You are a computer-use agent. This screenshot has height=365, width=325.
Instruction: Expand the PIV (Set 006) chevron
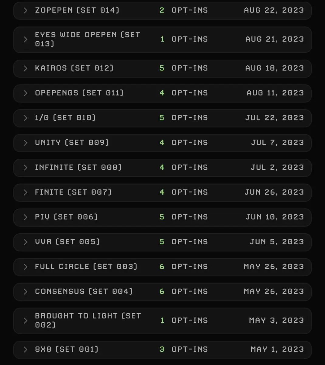tap(26, 217)
